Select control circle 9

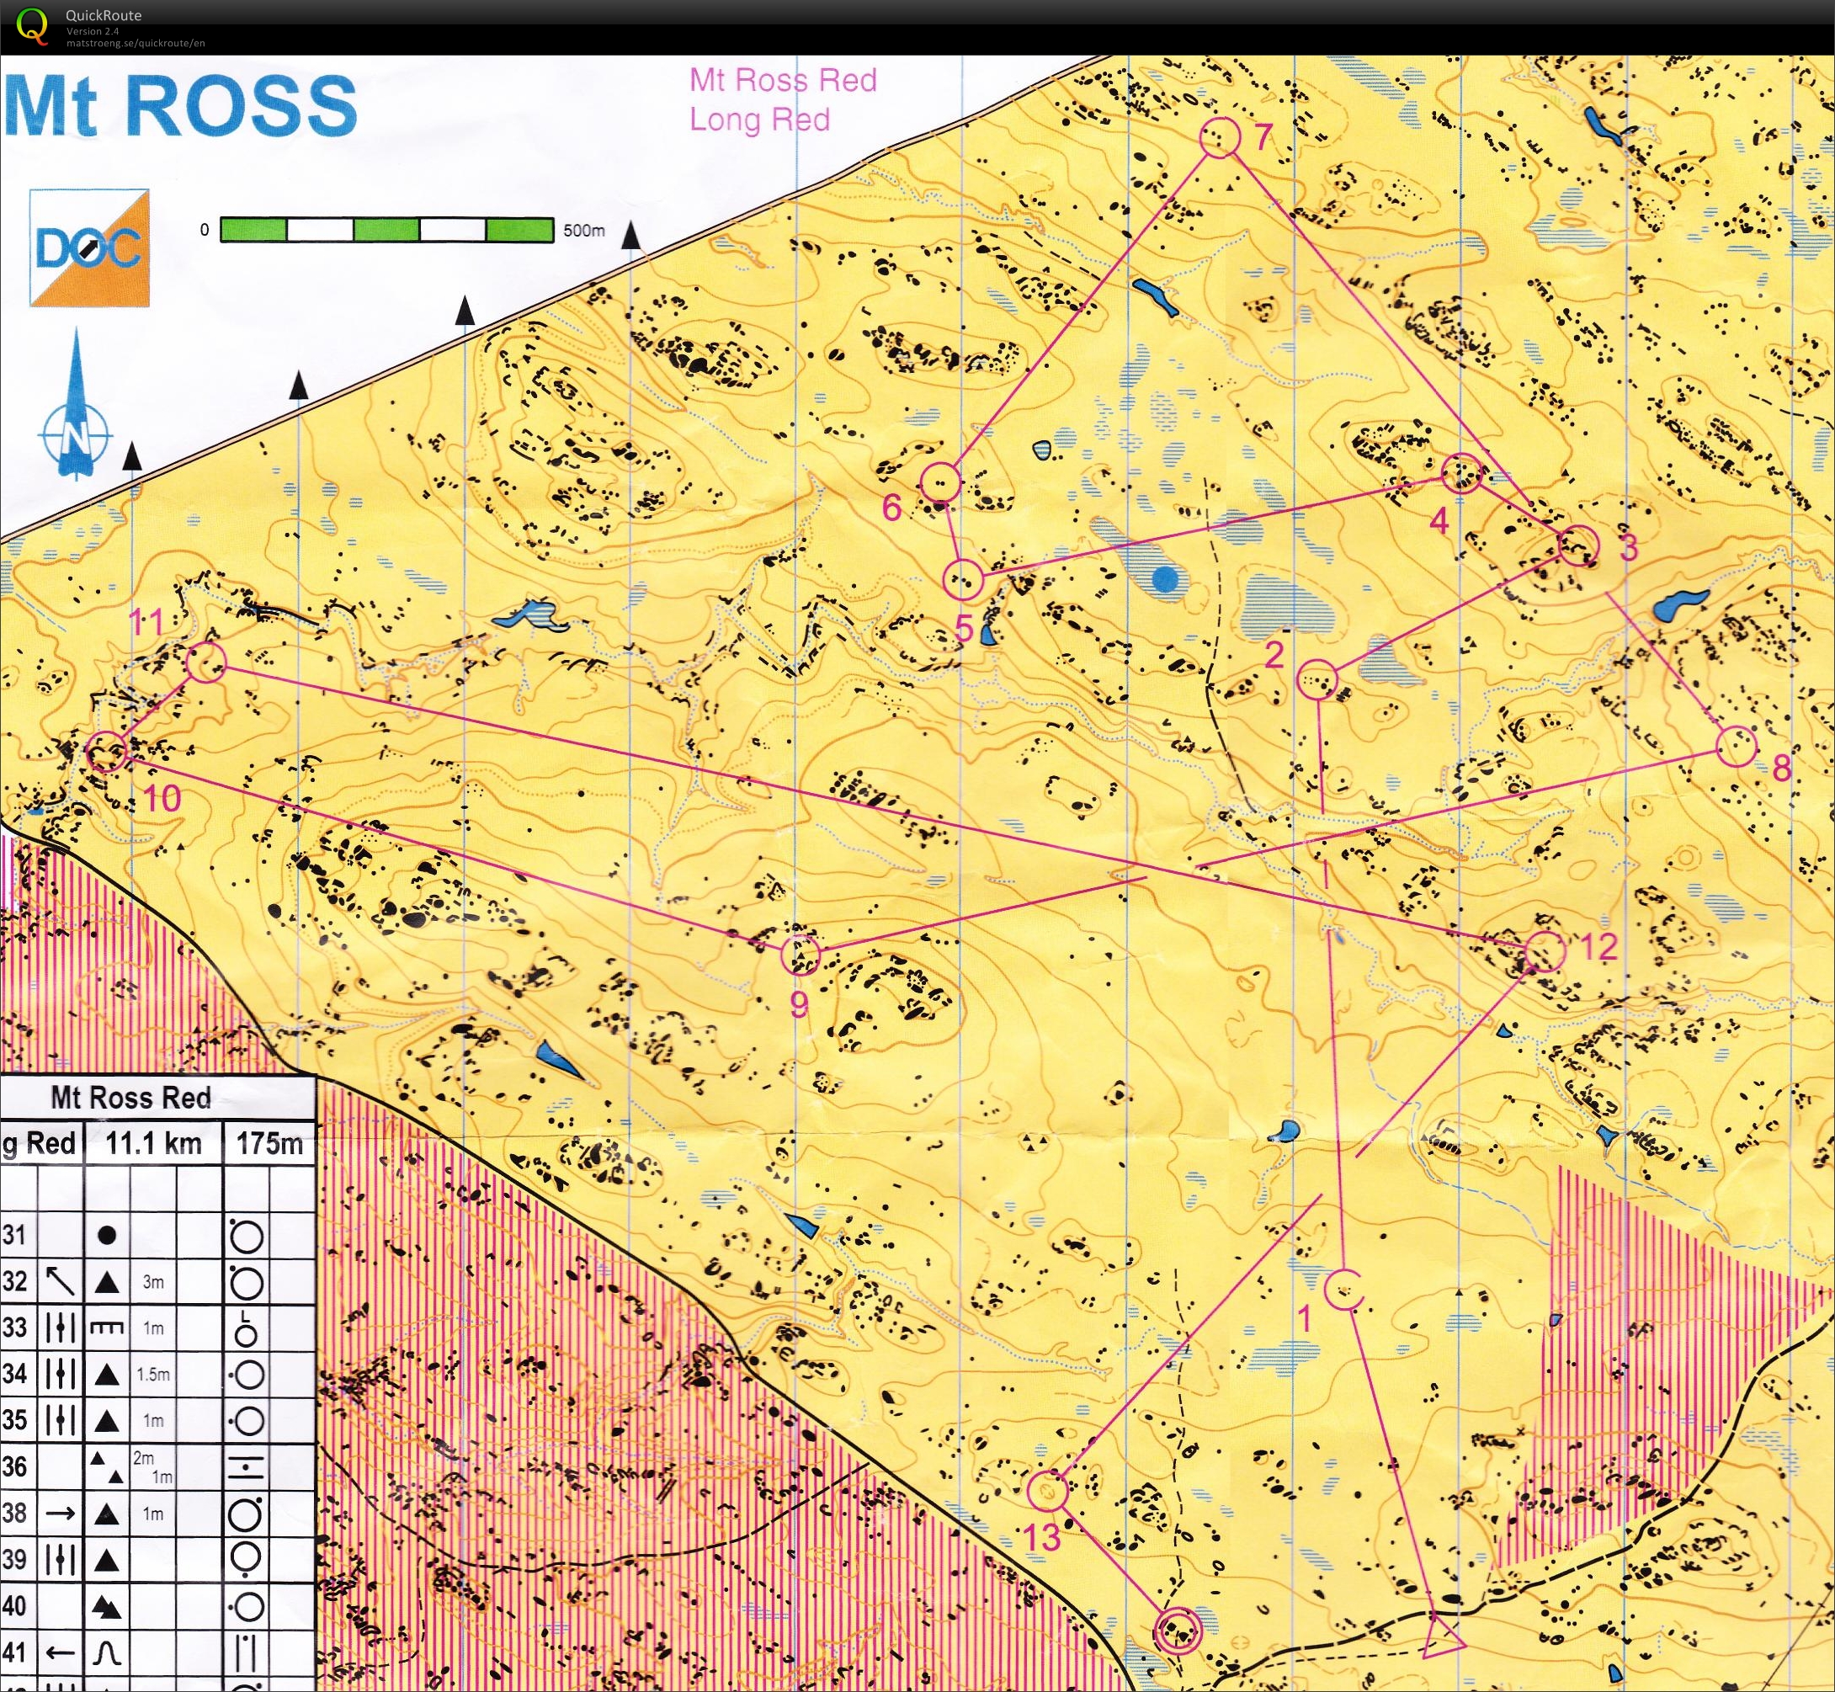801,955
